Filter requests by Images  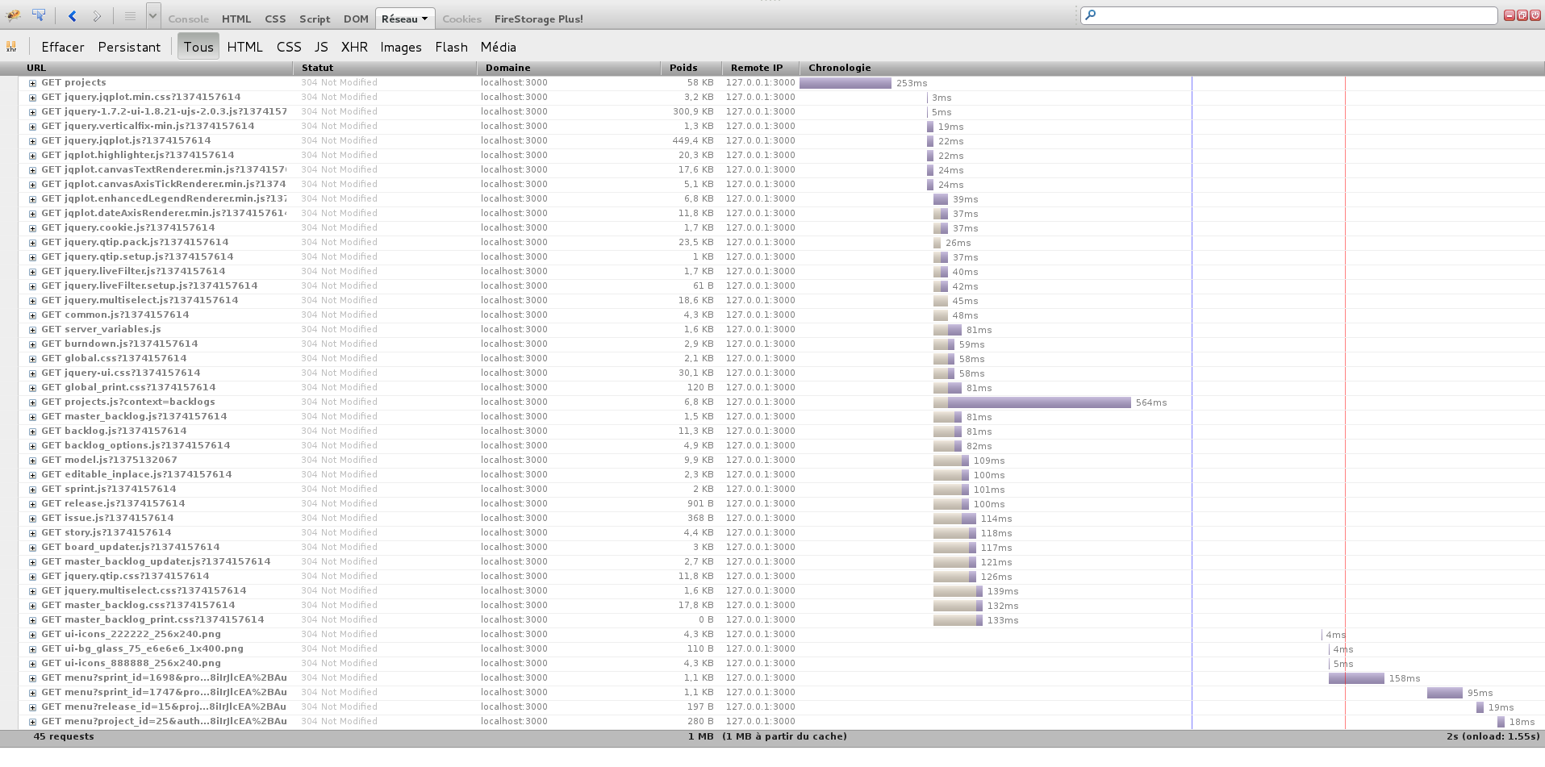point(401,47)
